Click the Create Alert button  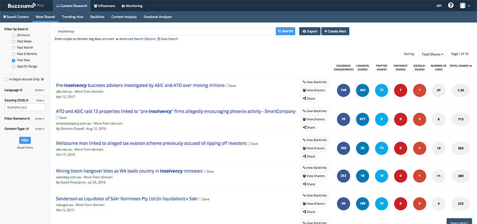click(335, 31)
